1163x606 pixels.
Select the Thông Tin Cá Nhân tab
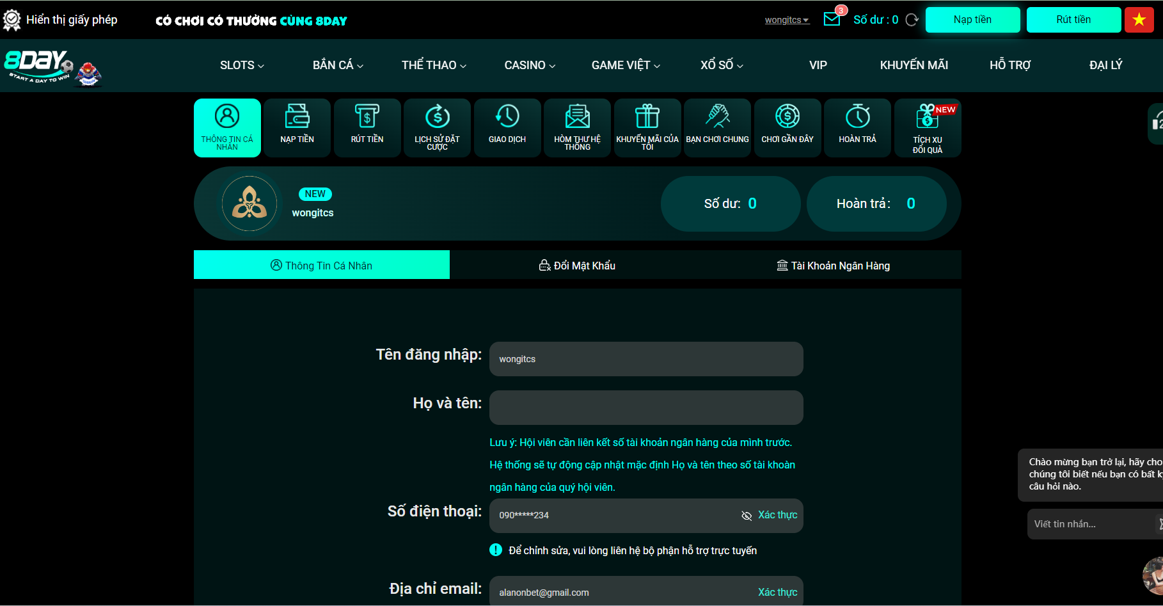coord(322,265)
